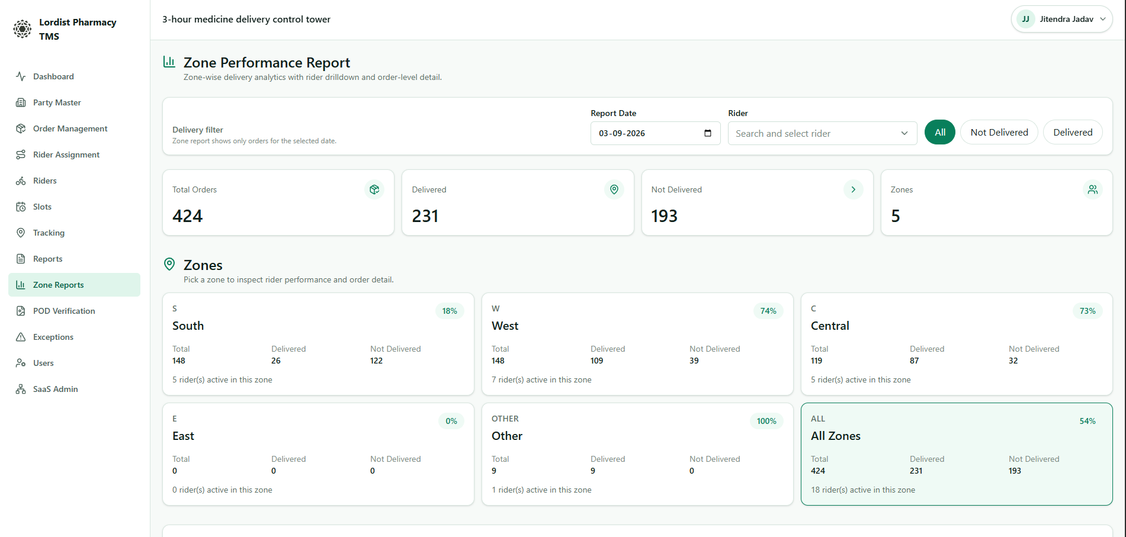Select the All Zones card

pos(957,454)
